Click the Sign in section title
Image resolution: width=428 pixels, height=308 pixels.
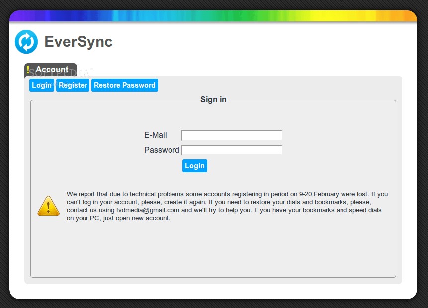213,99
